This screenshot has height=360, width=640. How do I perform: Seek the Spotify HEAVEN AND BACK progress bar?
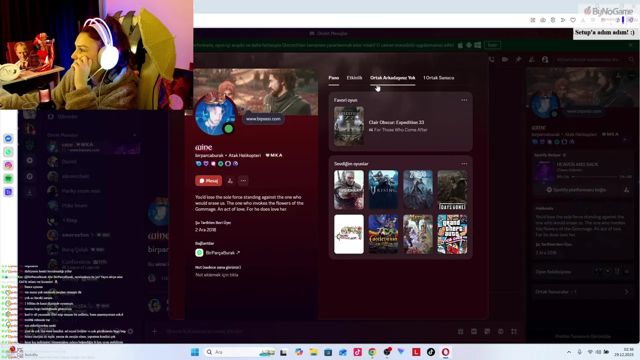point(594,176)
